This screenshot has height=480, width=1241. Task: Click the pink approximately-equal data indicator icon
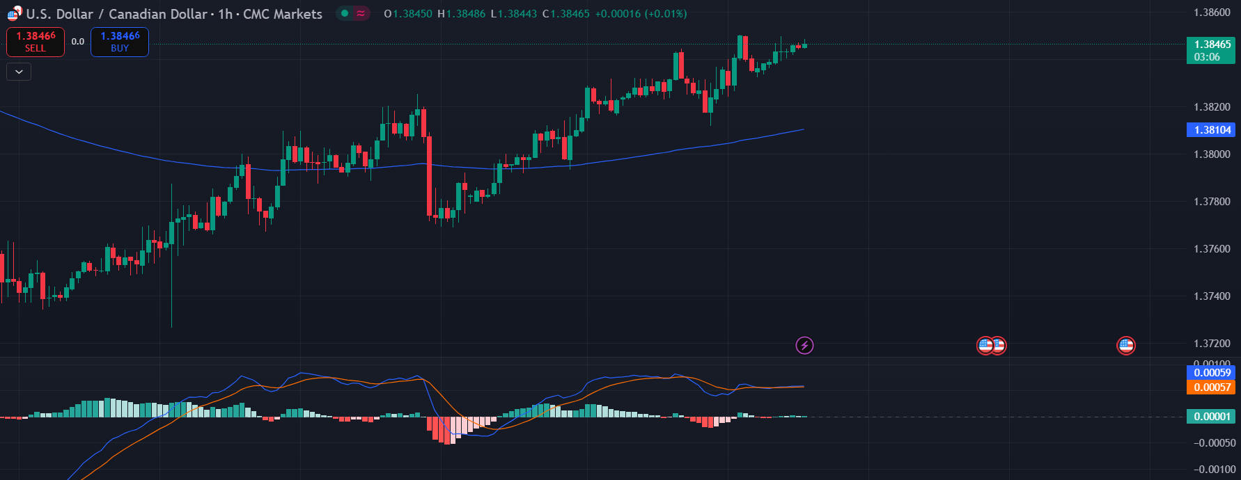tap(361, 13)
